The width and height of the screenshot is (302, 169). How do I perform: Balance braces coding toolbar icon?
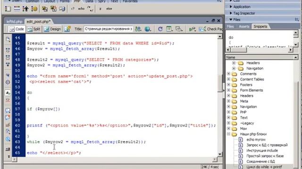click(x=8, y=82)
